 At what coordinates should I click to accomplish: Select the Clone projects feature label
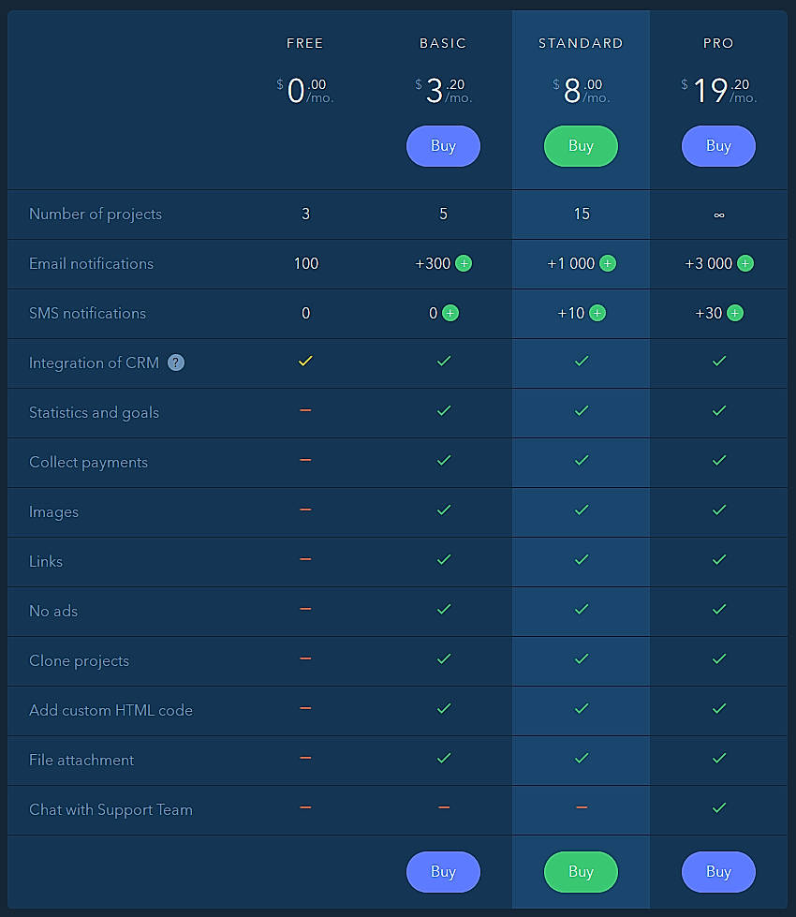click(x=79, y=660)
